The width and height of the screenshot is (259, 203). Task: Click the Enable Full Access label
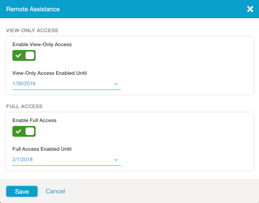coord(34,120)
